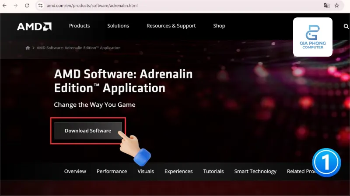Click the Adrenalin Edition Application breadcrumb link
The image size is (350, 196).
(79, 48)
